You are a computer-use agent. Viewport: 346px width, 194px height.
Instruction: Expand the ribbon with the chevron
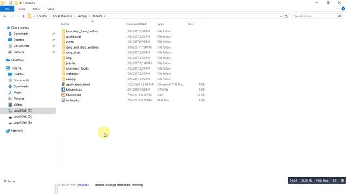click(337, 9)
